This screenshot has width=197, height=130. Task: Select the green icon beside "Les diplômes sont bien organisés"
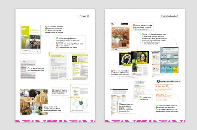pyautogui.click(x=120, y=104)
